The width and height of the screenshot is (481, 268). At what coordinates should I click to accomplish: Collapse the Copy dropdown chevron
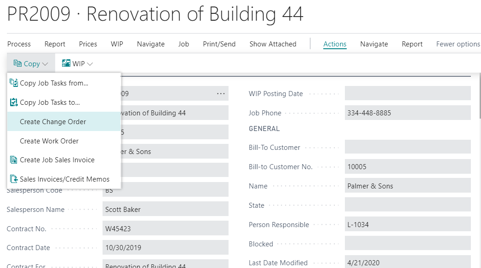coord(45,64)
